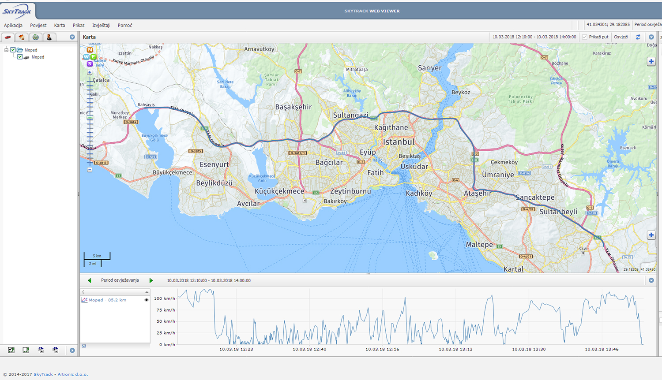The image size is (662, 380).
Task: Pan map north with N button
Action: [x=90, y=50]
